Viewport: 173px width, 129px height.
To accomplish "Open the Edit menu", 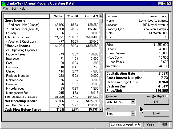I will [14, 9].
